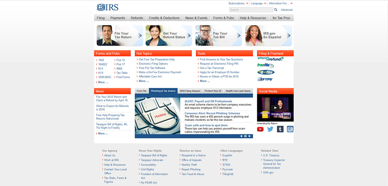Open the Report Phishing footer link

click(x=191, y=169)
